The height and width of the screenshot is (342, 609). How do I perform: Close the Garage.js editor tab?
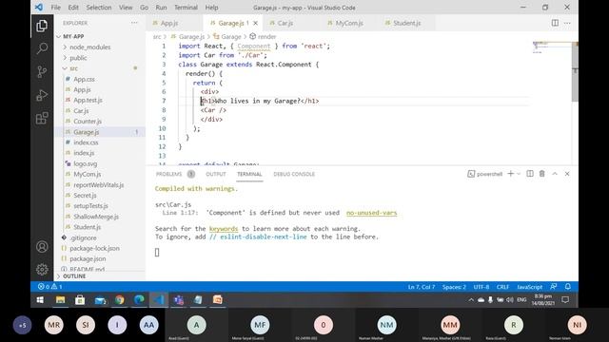click(x=256, y=23)
